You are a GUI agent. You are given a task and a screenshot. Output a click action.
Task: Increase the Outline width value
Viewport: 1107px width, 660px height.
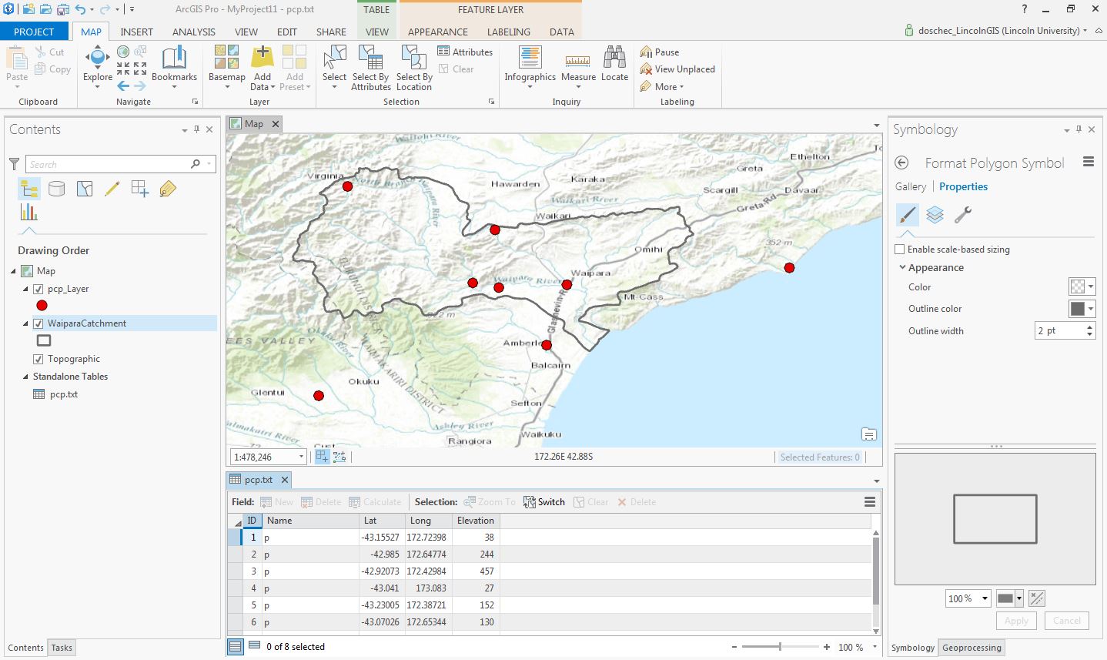tap(1089, 327)
